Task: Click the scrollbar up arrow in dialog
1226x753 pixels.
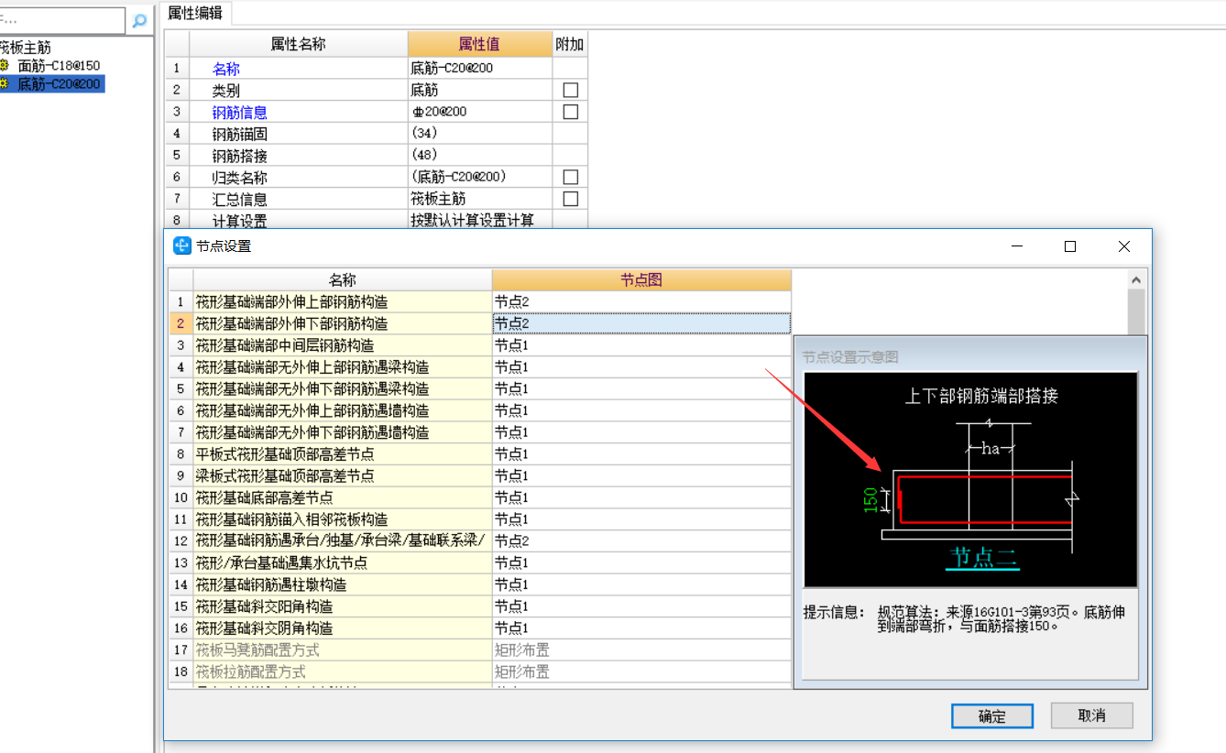Action: pyautogui.click(x=1136, y=280)
